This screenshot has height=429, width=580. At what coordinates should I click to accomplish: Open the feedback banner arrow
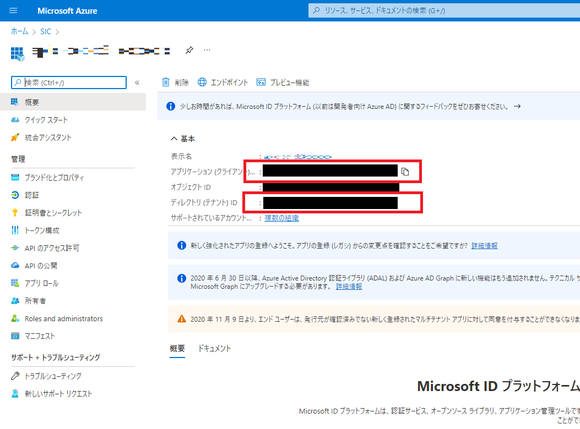[517, 107]
